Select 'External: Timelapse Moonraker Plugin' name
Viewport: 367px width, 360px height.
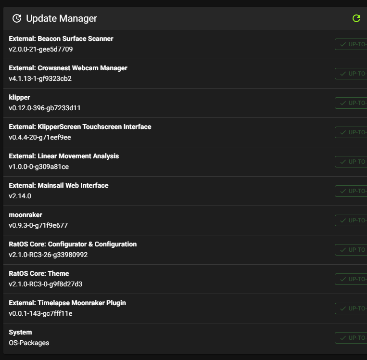point(67,303)
